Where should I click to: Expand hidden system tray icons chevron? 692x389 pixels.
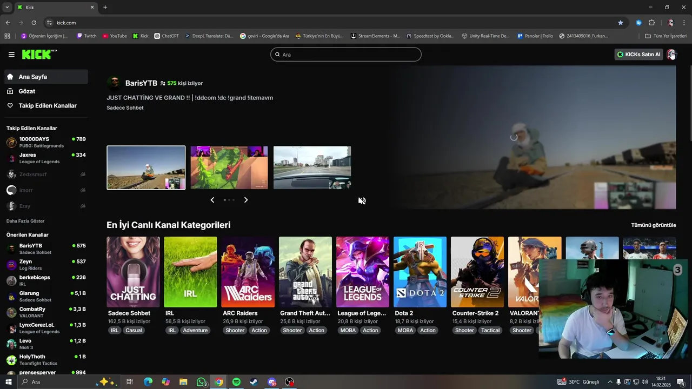pos(610,382)
